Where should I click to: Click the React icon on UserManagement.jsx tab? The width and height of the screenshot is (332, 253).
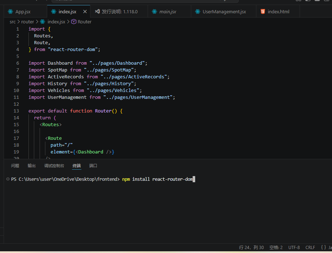[197, 12]
